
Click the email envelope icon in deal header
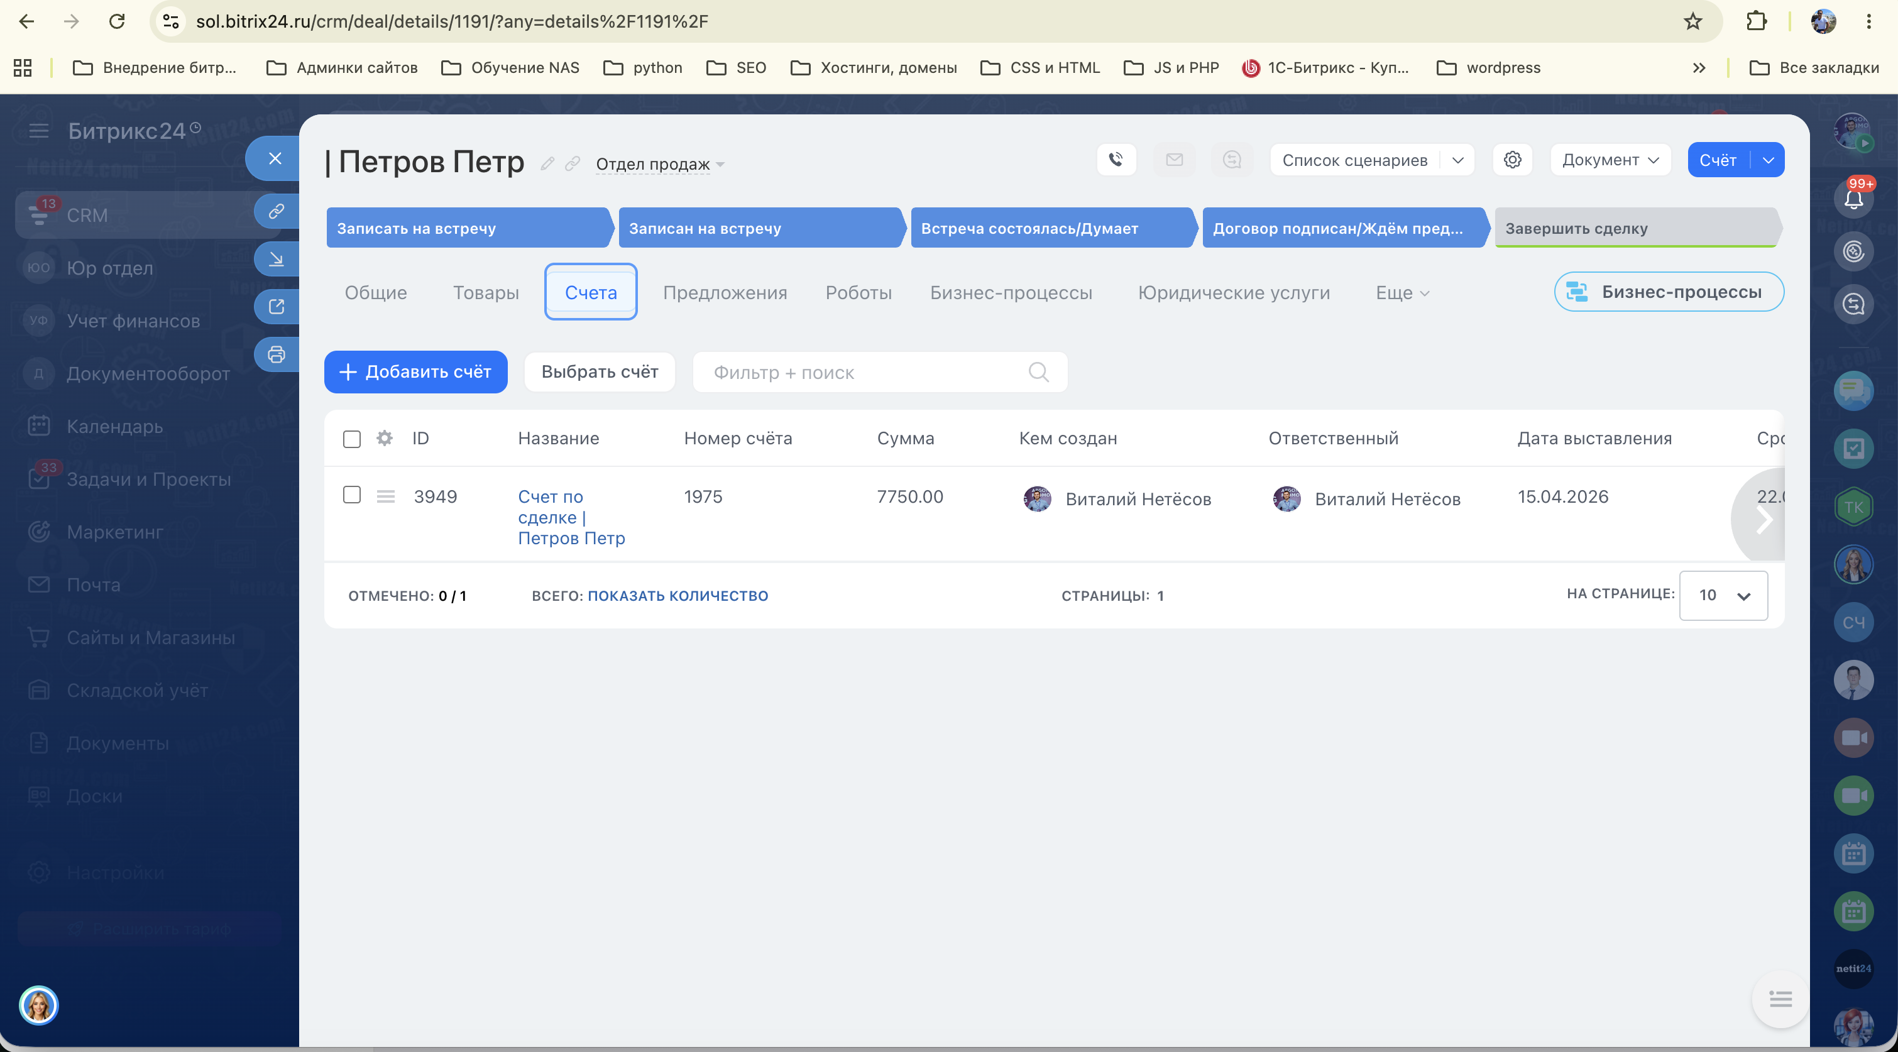coord(1175,160)
